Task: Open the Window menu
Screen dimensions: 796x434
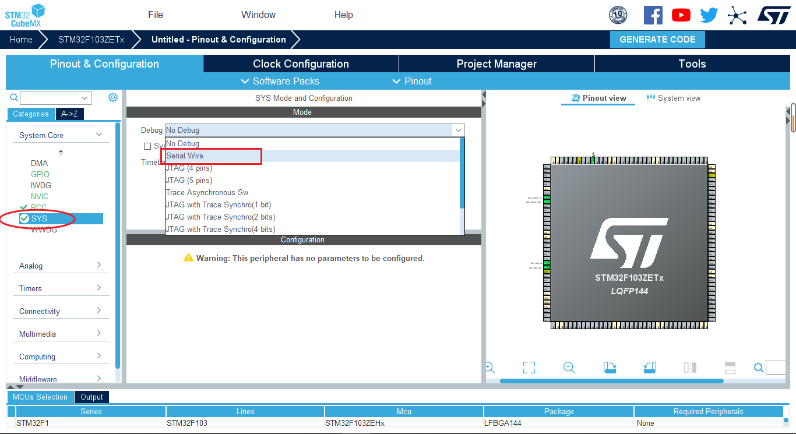Action: tap(259, 15)
